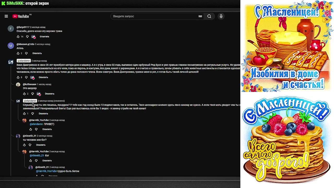This screenshot has width=334, height=188.
Task: Reply to the "ПРИВЕТ)" reply
Action: click(x=47, y=129)
